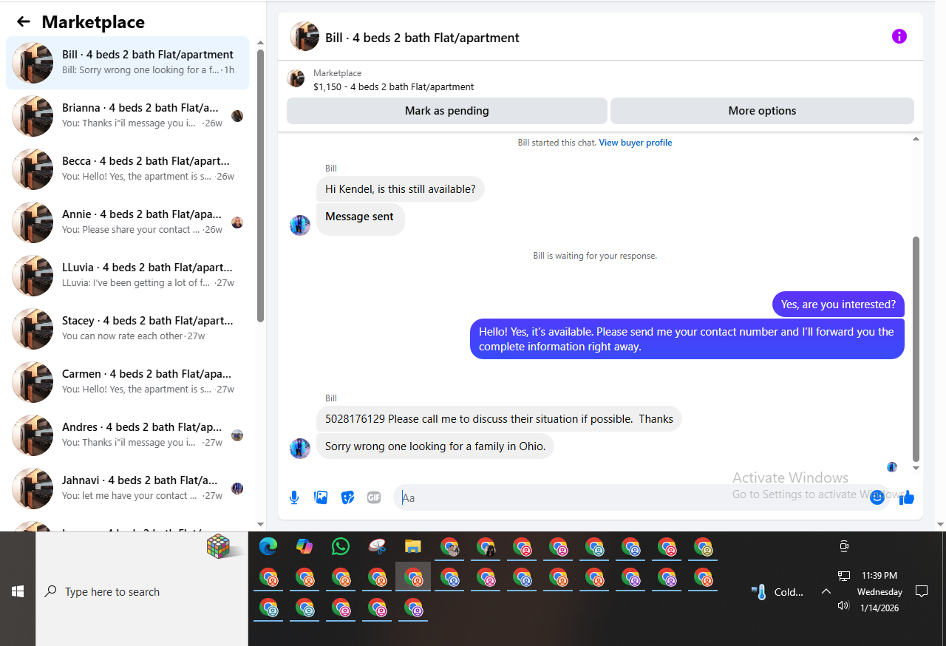Open Microsoft Edge from the taskbar
Screen dimensions: 946x646
pos(268,546)
